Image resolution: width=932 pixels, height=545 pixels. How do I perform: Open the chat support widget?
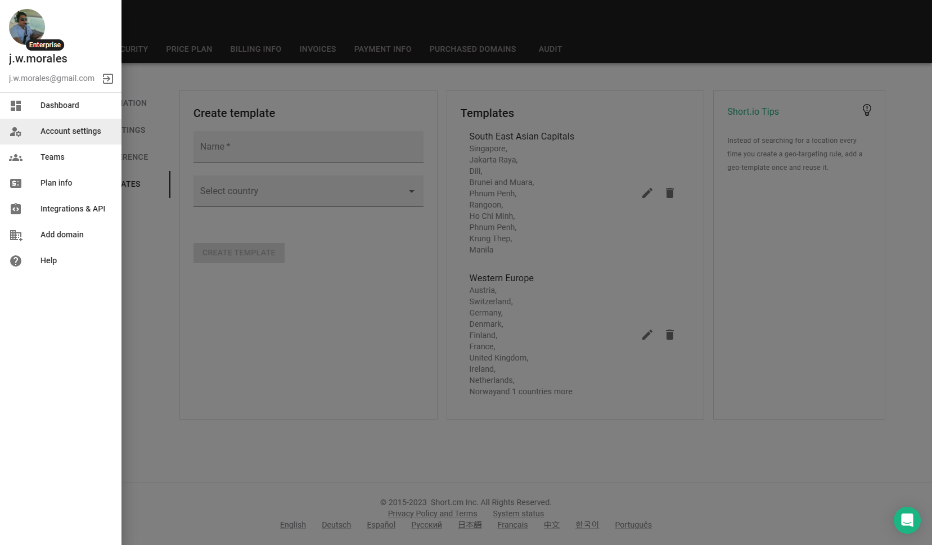click(x=907, y=520)
